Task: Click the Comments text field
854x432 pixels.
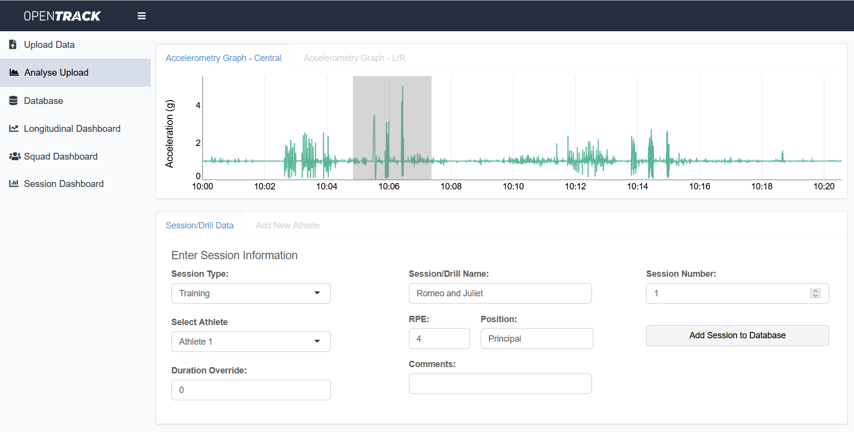Action: point(500,384)
